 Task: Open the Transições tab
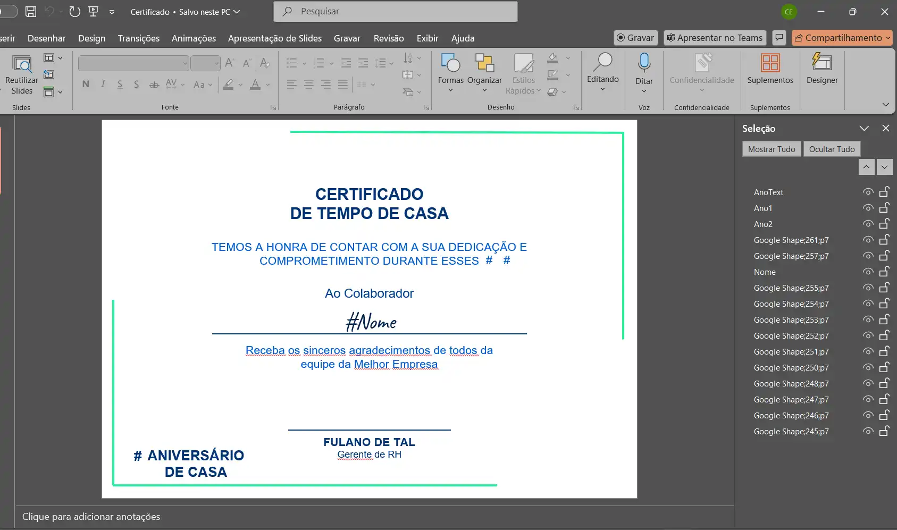(x=138, y=38)
